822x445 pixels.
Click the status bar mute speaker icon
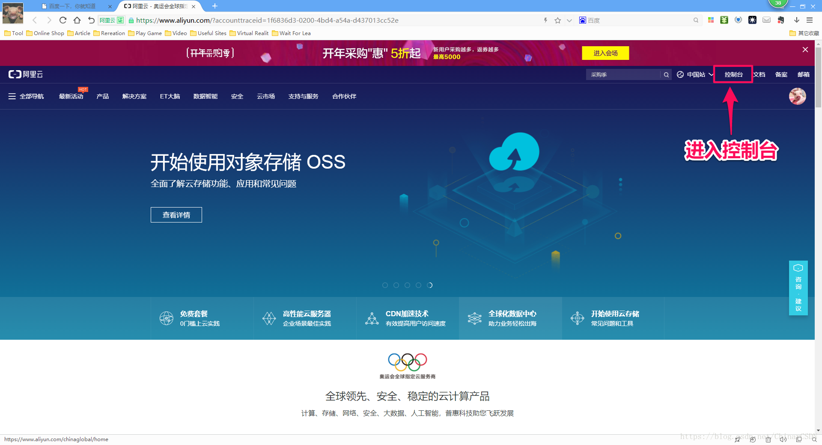click(x=783, y=439)
